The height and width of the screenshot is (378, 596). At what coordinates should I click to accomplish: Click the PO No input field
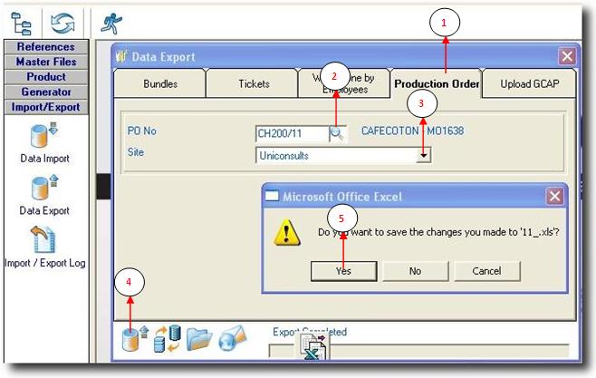(x=291, y=133)
